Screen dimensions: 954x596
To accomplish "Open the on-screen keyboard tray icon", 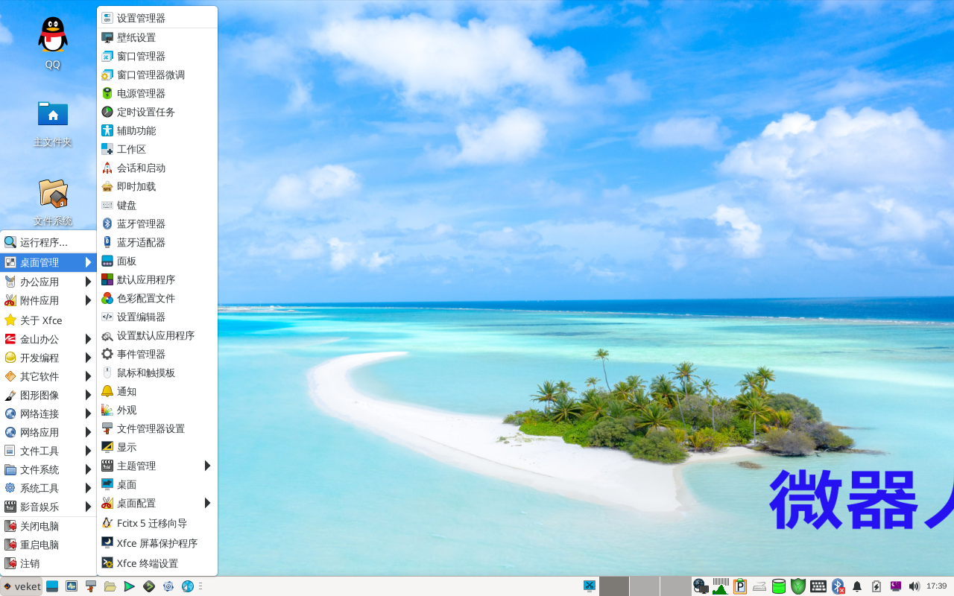I will (818, 586).
